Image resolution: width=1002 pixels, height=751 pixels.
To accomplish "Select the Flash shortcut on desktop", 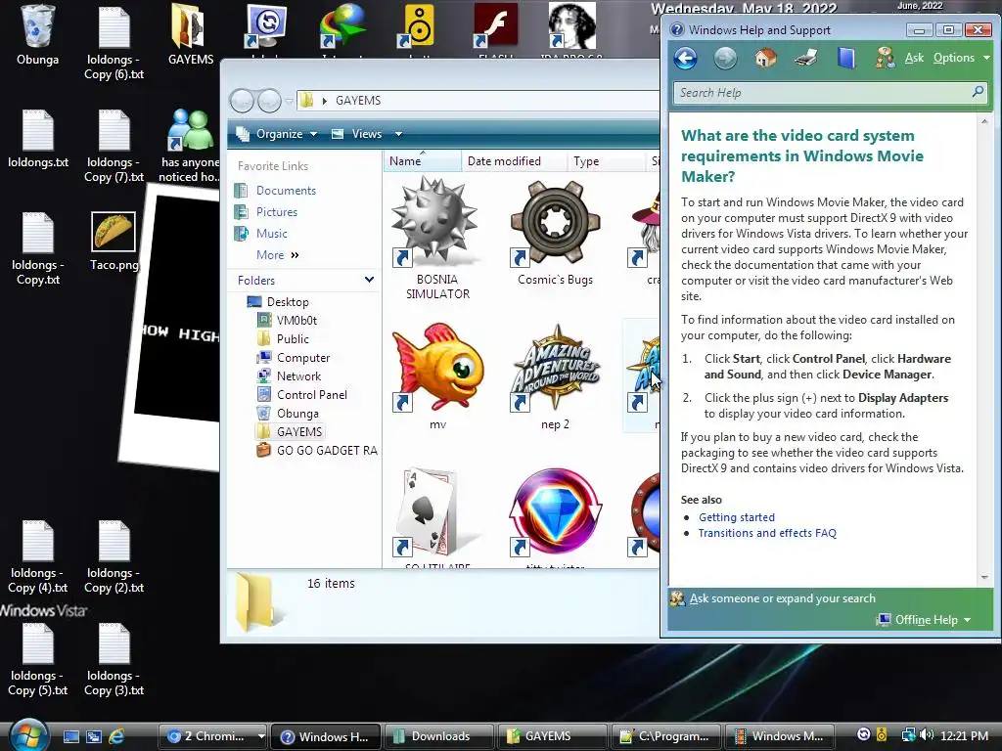I will pos(495,30).
